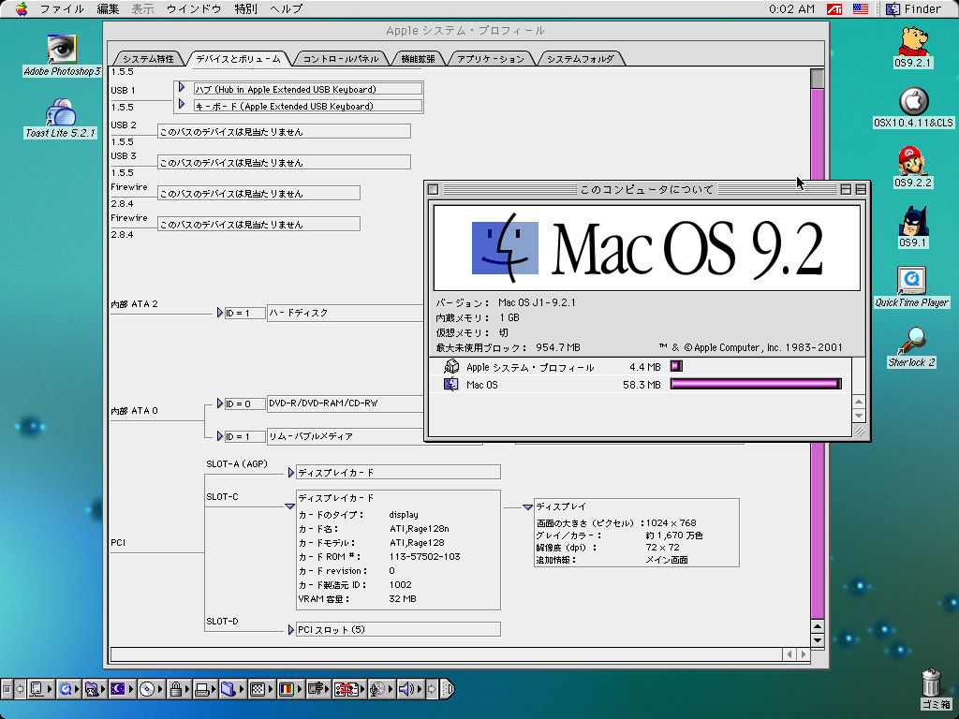The width and height of the screenshot is (959, 719).
Task: Click the Mac OS memory usage bar
Action: 756,384
